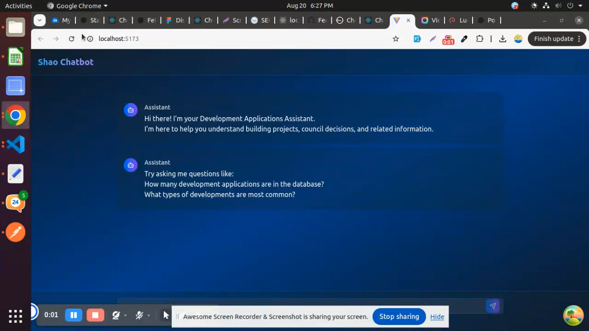Click the screen recorder extension showing 0:01
Image resolution: width=589 pixels, height=331 pixels.
(x=448, y=40)
